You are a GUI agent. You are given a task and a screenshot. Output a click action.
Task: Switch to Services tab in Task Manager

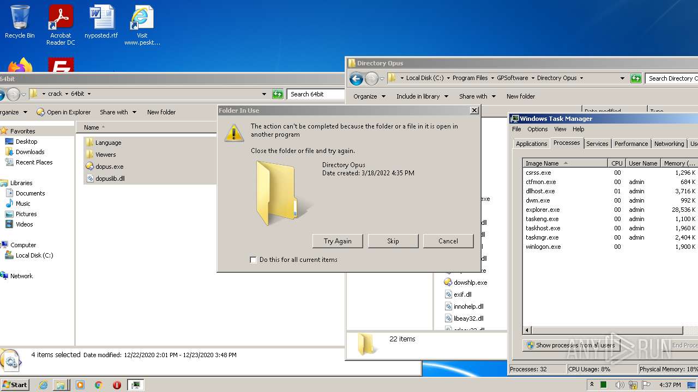[x=597, y=144]
